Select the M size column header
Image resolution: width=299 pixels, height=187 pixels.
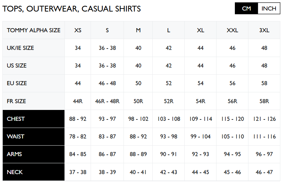point(138,30)
